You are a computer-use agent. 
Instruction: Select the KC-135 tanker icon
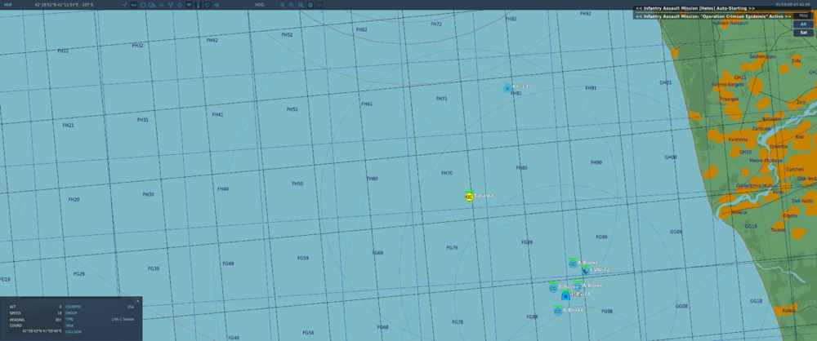[507, 88]
